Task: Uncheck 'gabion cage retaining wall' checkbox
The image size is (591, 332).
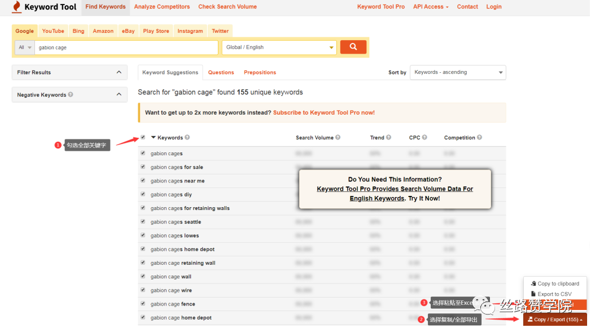Action: [x=143, y=263]
